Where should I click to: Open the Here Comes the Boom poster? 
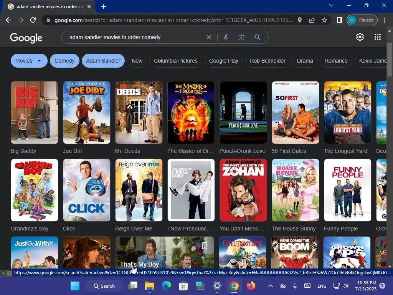click(295, 252)
